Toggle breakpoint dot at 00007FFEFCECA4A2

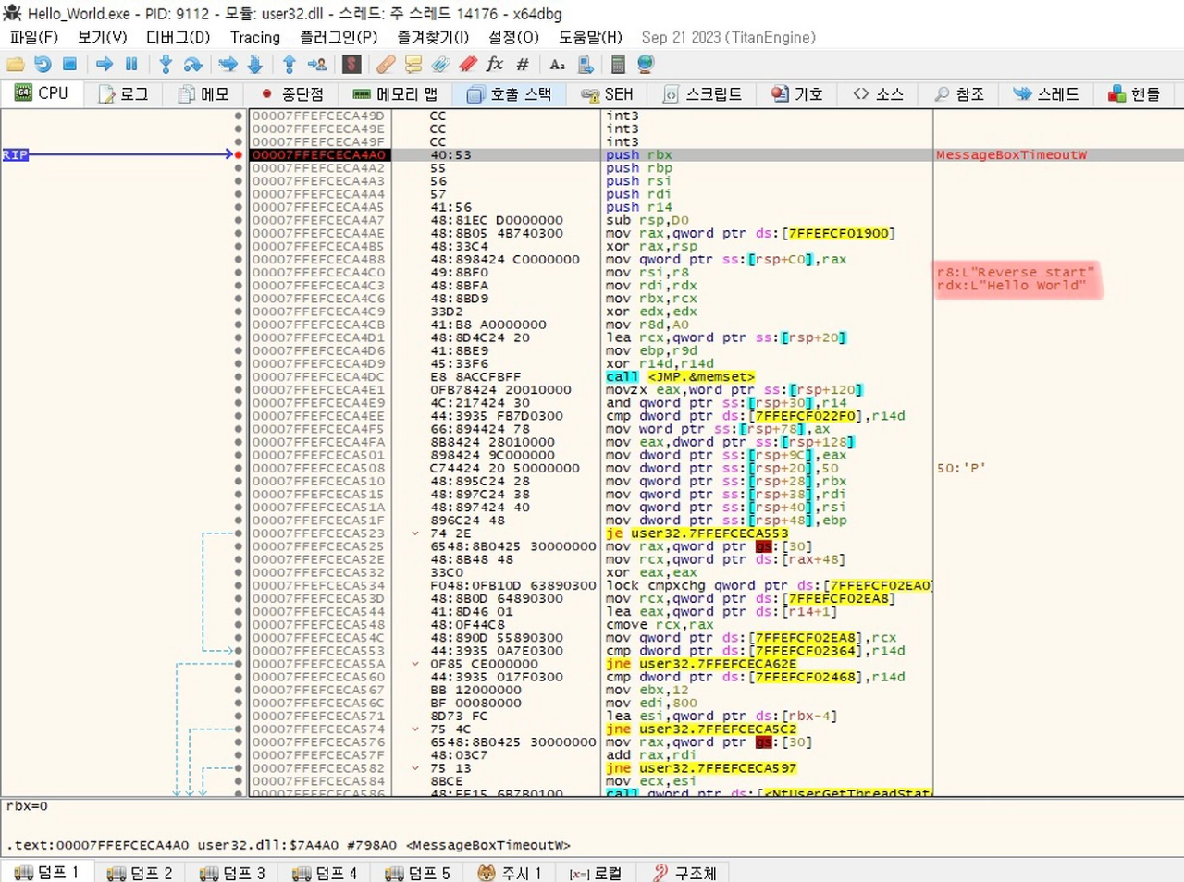[x=239, y=168]
